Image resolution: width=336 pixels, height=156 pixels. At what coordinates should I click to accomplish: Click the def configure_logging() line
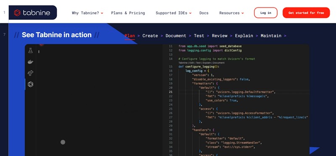point(199,66)
